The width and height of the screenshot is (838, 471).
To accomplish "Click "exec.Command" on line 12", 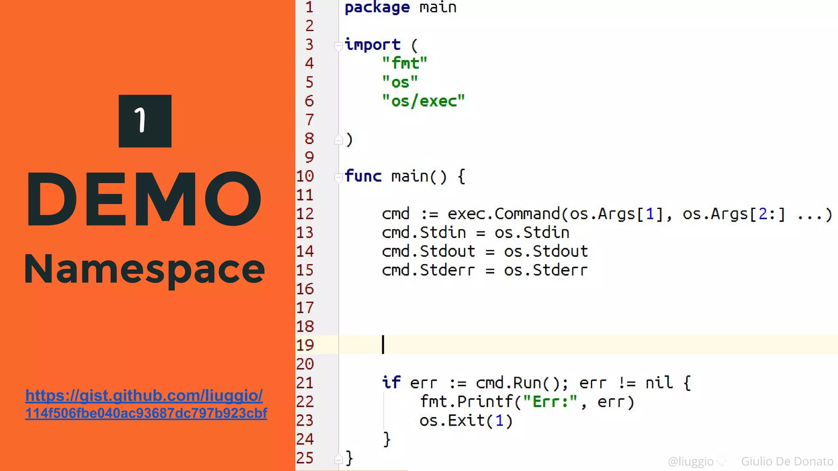I will 504,213.
